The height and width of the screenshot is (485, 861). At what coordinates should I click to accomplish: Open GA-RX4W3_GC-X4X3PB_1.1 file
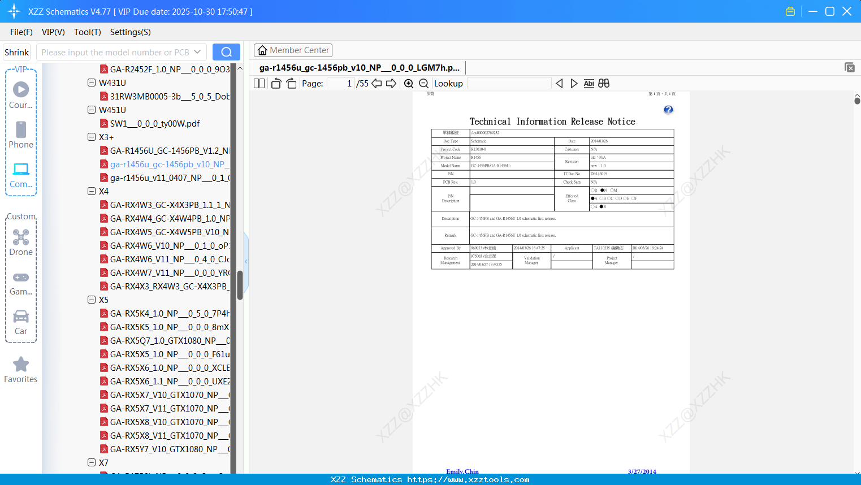tap(170, 205)
